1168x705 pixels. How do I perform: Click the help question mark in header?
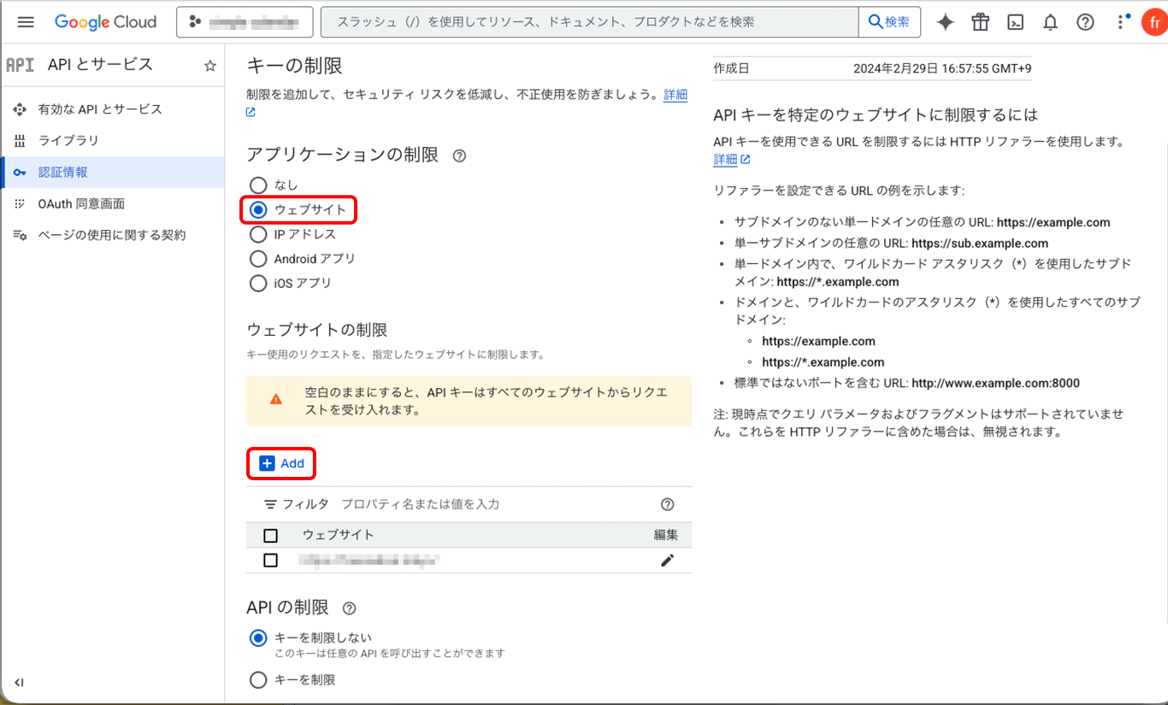coord(1085,22)
